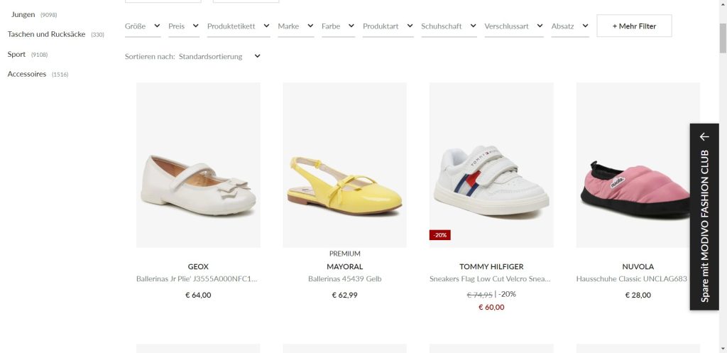Navigate to Accessoires category

pos(27,74)
